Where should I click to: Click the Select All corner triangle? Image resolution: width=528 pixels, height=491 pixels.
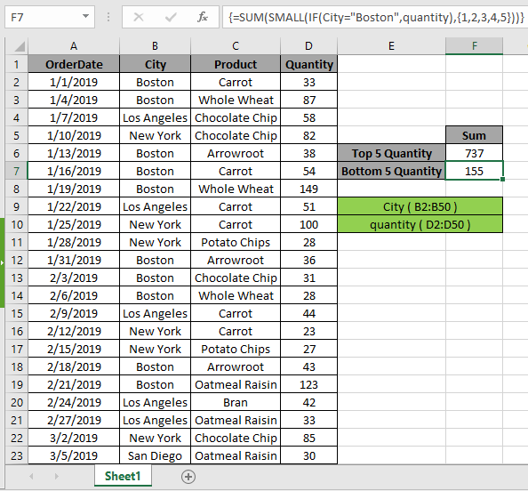pyautogui.click(x=17, y=46)
